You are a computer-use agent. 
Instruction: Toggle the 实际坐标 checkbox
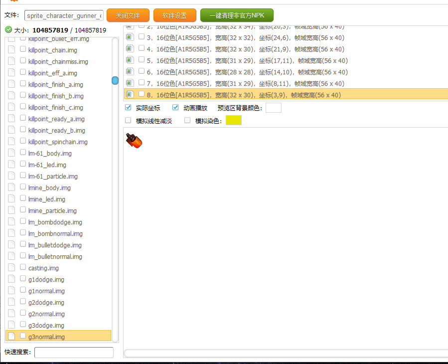(x=128, y=108)
